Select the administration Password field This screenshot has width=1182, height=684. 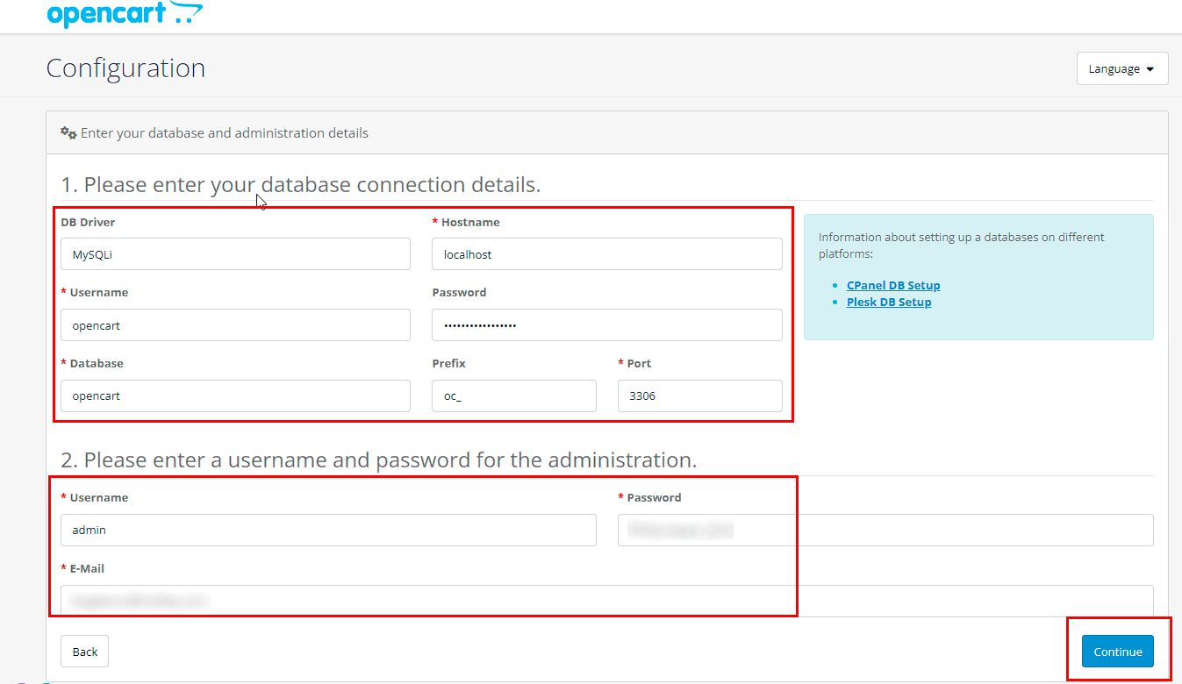point(885,530)
